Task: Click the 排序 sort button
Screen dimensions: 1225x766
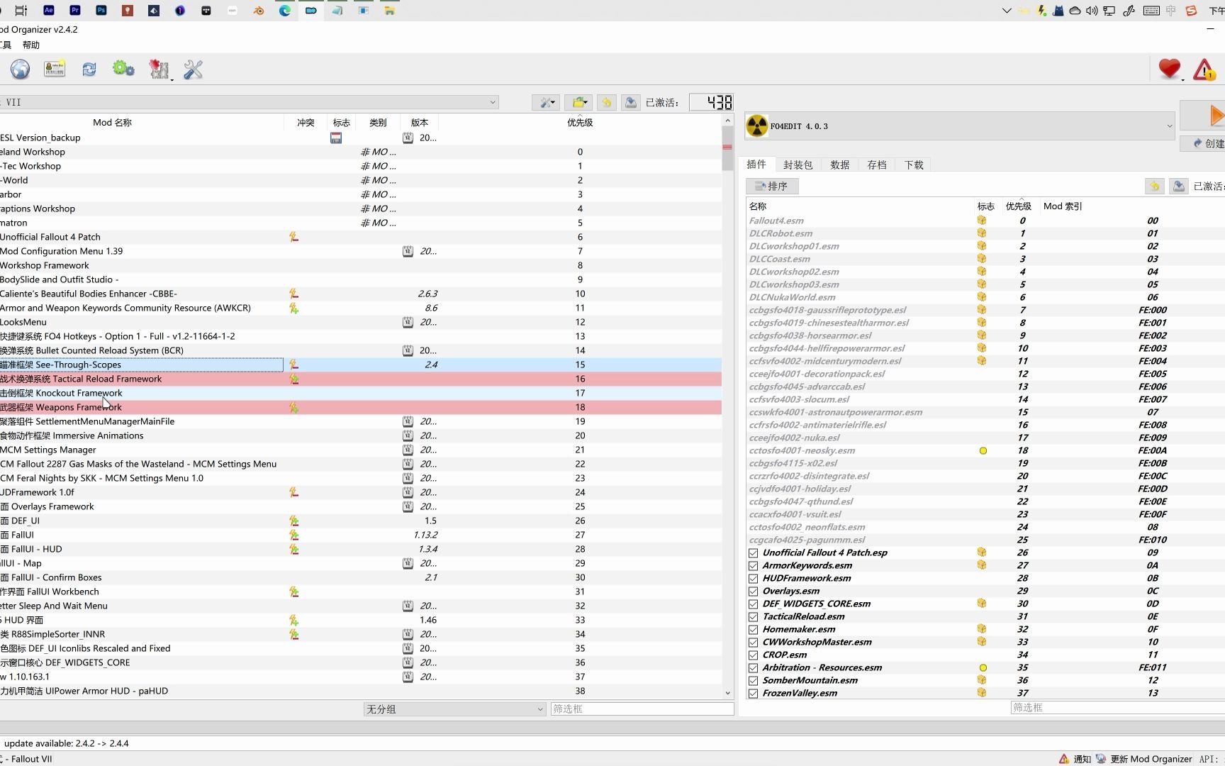Action: [x=772, y=186]
